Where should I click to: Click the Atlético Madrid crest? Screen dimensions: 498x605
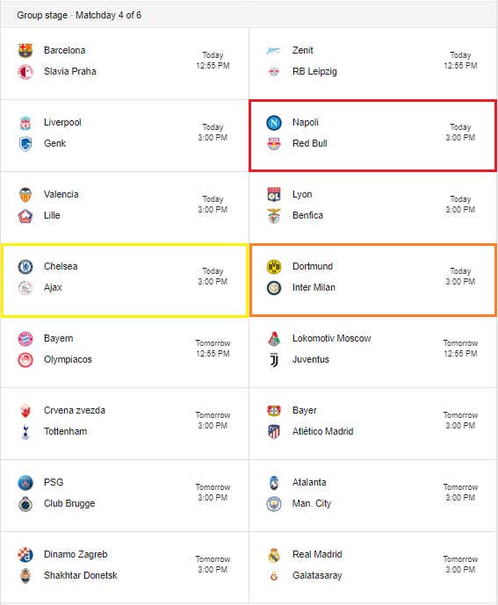tap(274, 432)
